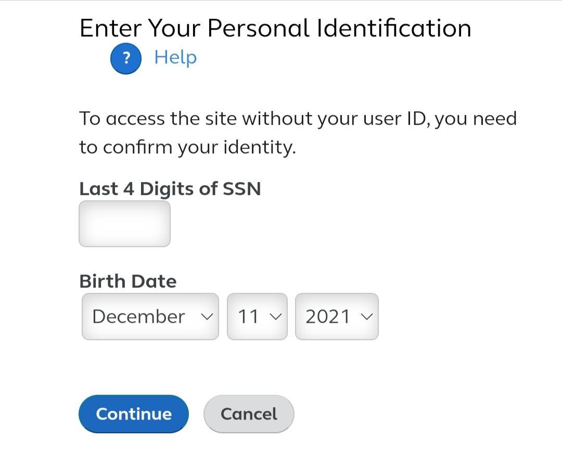562x455 pixels.
Task: Select the "2021" year value text
Action: pos(328,317)
